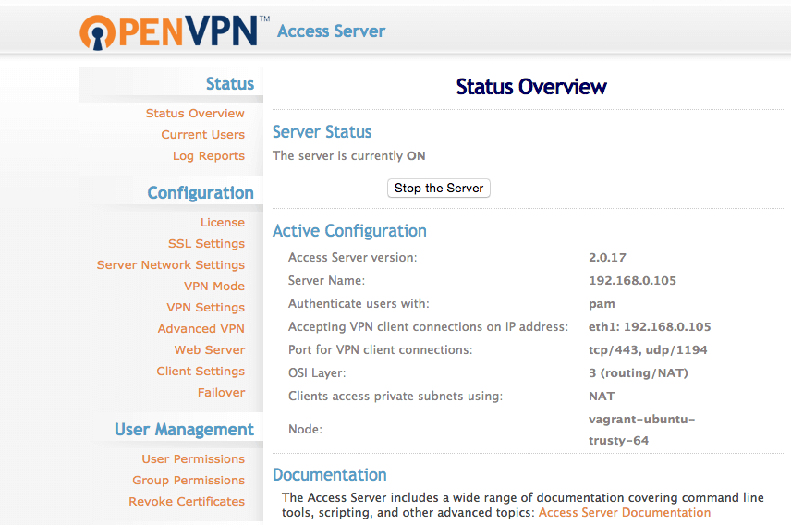Click the Stop the Server button
Viewport: 791px width, 525px height.
[439, 189]
